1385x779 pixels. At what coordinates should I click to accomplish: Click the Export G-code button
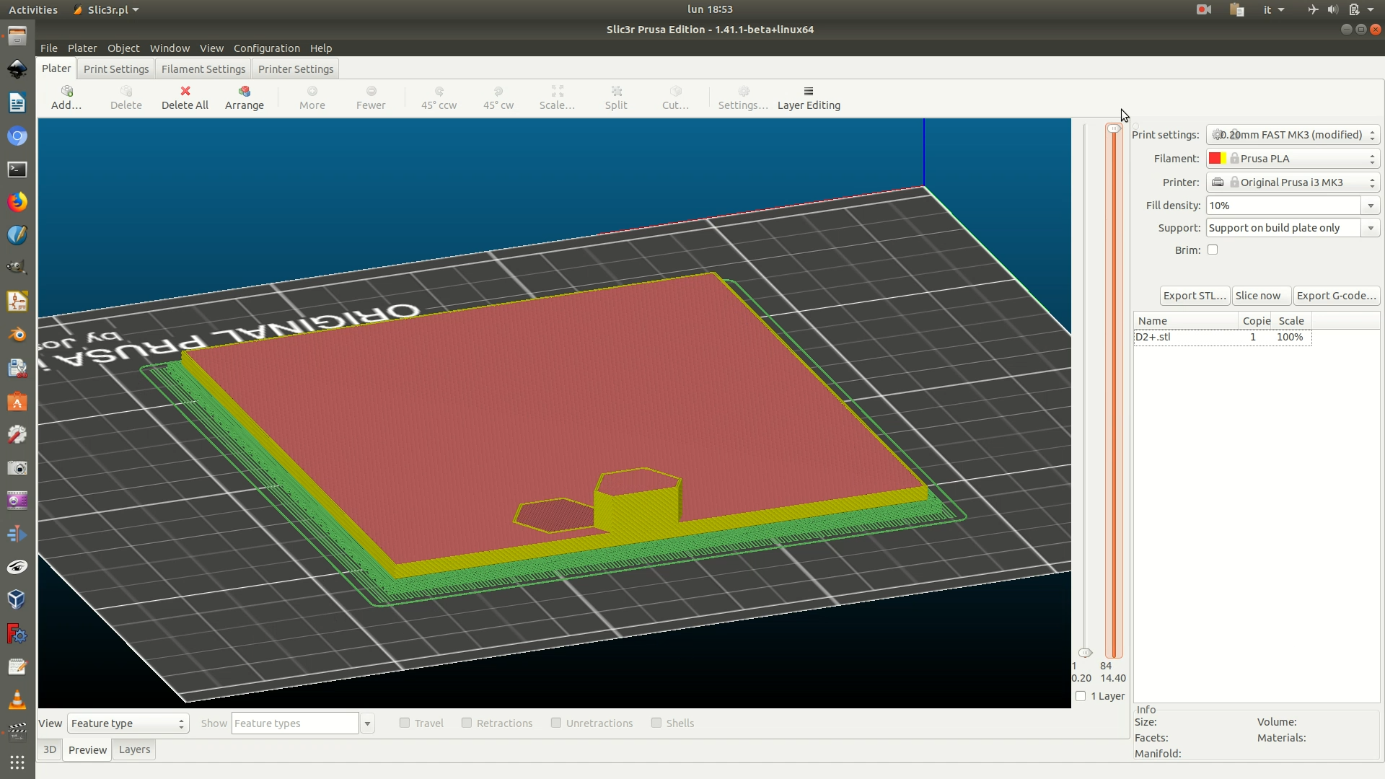pos(1336,296)
